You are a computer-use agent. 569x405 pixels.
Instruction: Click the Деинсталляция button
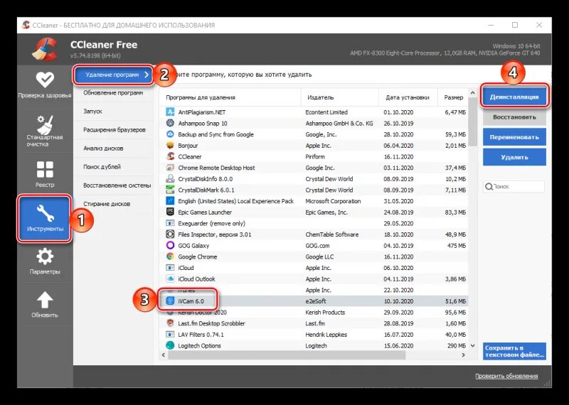[x=514, y=97]
